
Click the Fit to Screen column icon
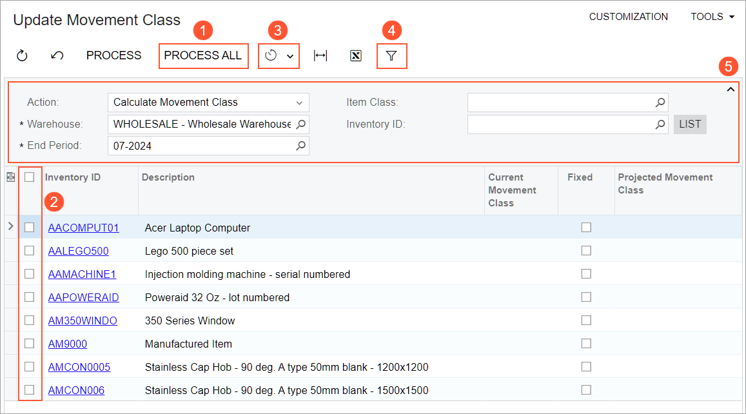point(320,56)
